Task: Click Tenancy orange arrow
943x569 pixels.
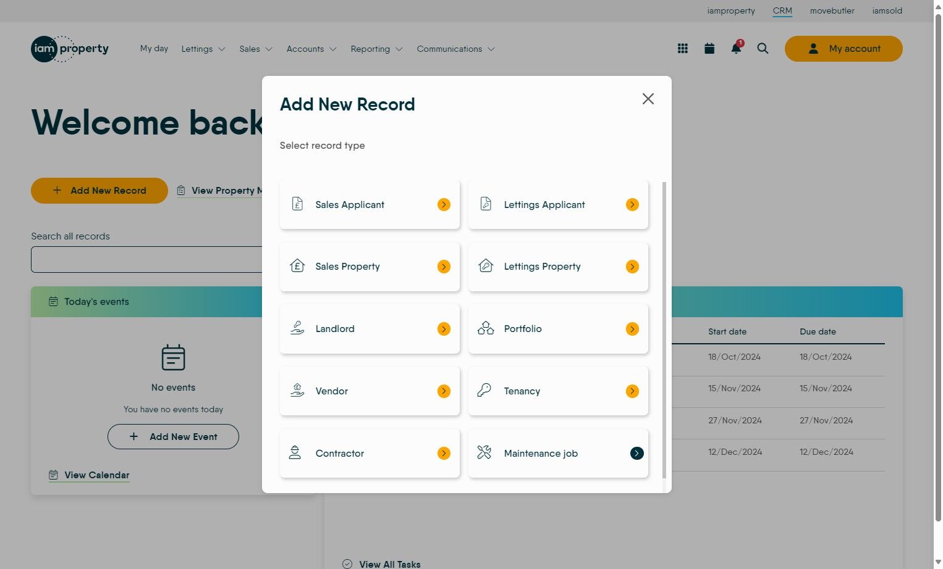Action: point(632,391)
